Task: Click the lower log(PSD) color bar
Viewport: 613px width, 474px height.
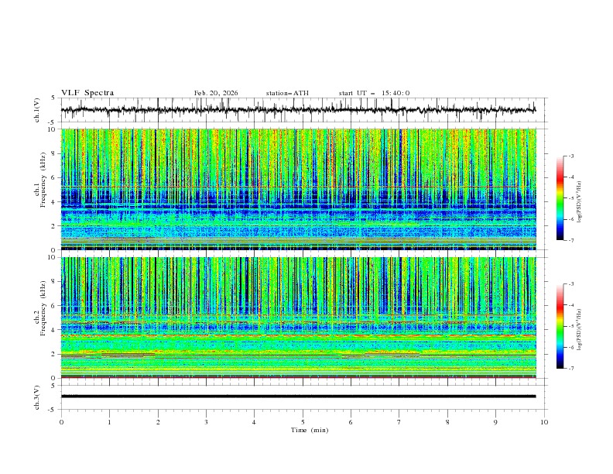Action: [x=560, y=325]
